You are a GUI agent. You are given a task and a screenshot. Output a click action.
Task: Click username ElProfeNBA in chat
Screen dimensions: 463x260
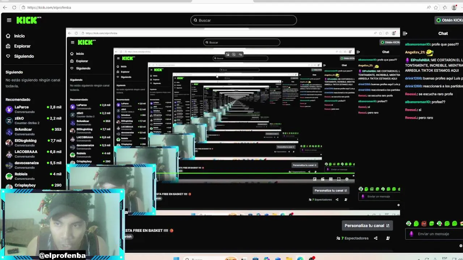pos(420,60)
